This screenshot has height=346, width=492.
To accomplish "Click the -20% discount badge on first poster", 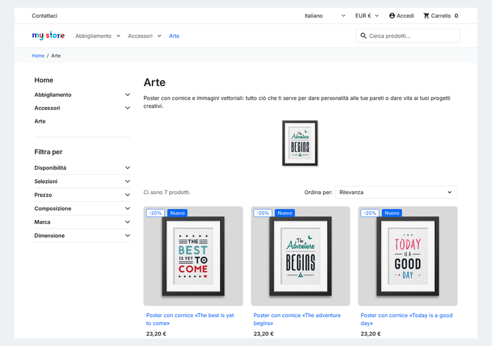I will (x=155, y=213).
